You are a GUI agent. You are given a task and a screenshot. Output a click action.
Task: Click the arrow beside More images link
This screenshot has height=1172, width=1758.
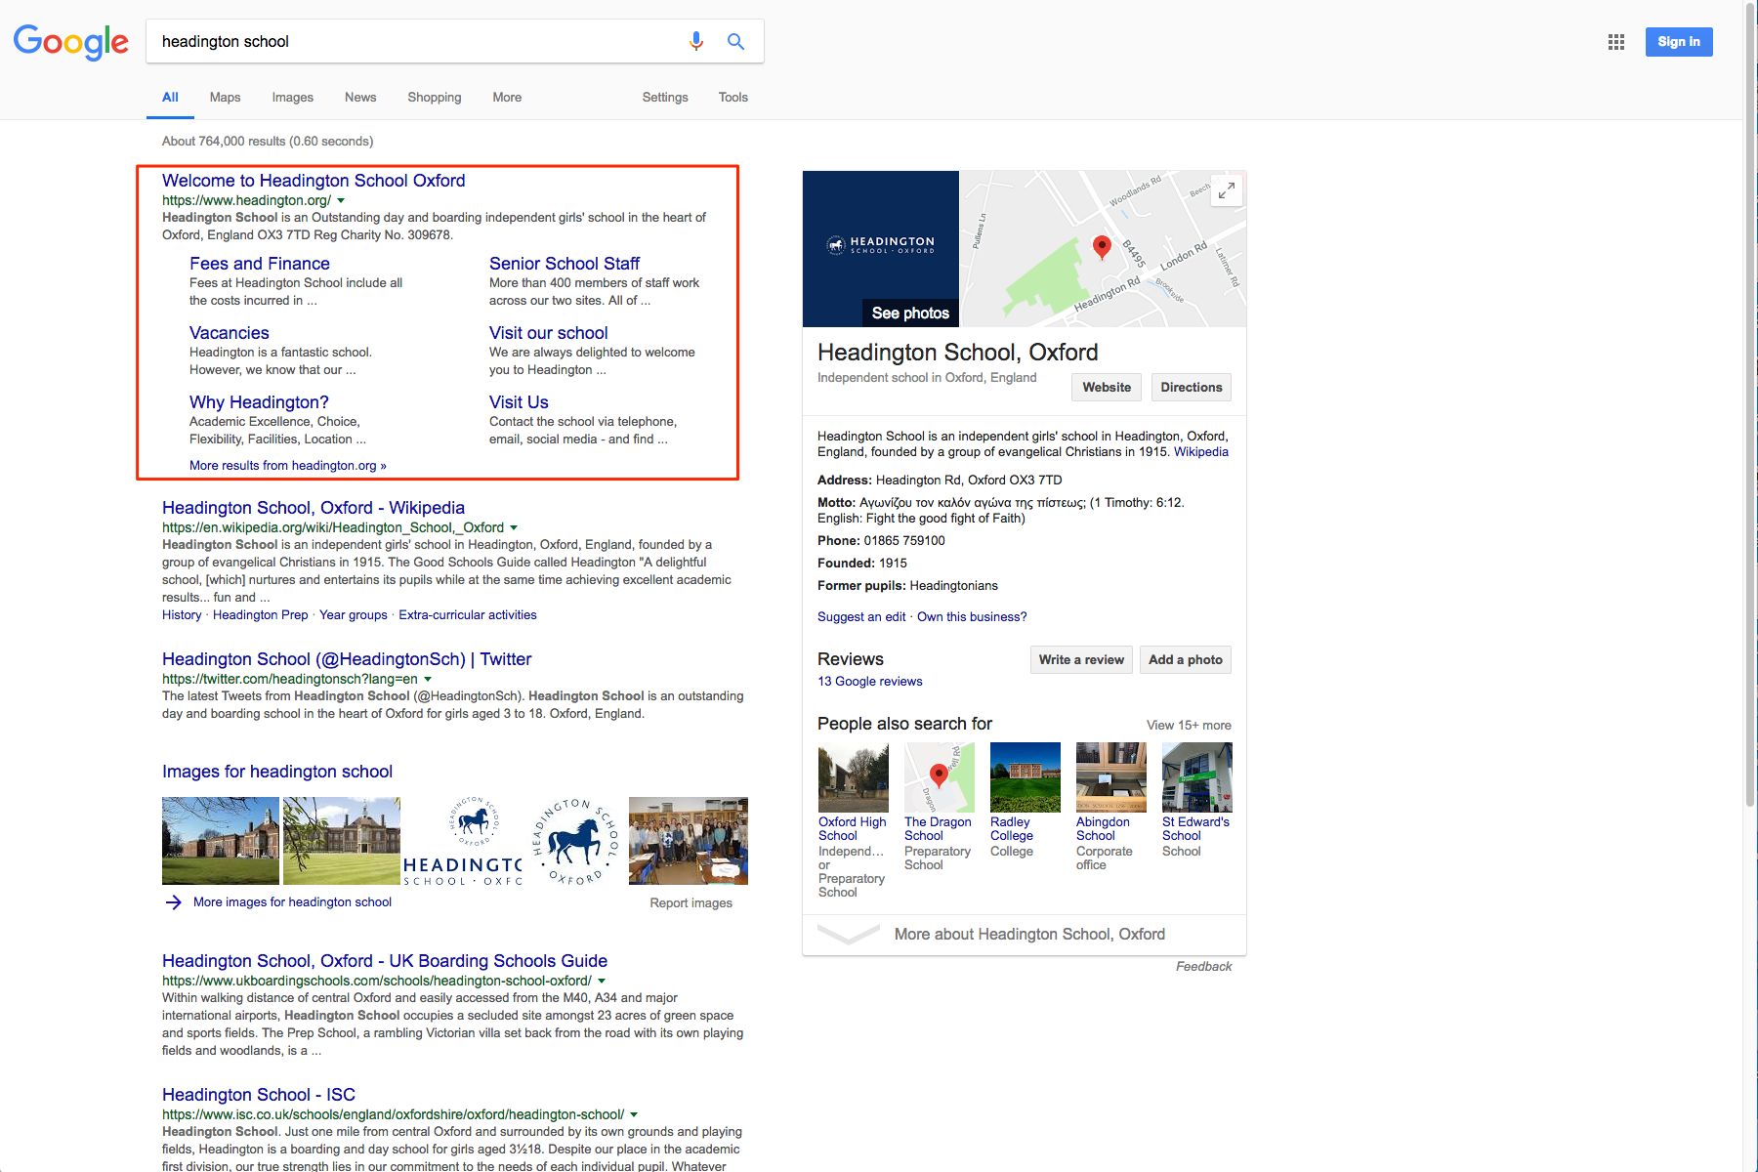click(x=174, y=902)
